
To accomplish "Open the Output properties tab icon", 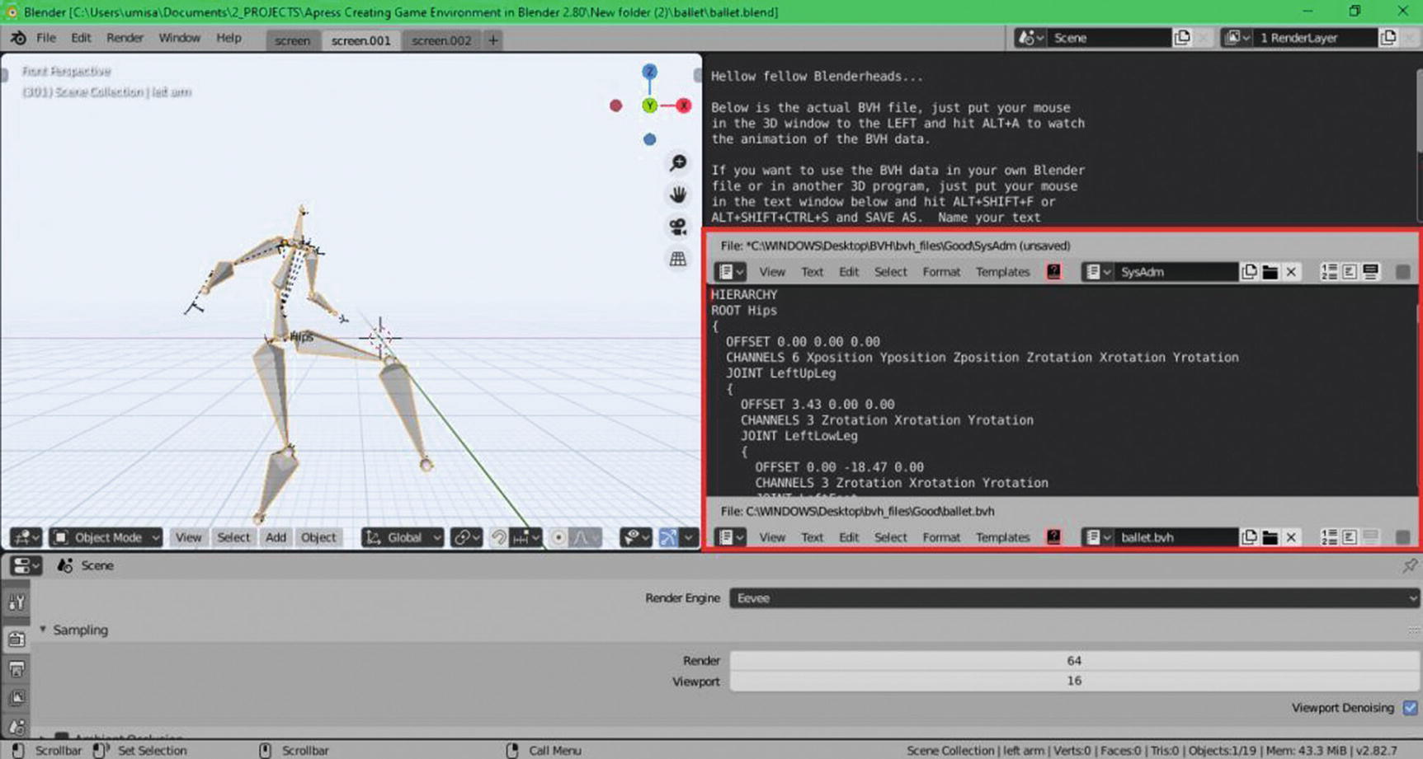I will [16, 668].
